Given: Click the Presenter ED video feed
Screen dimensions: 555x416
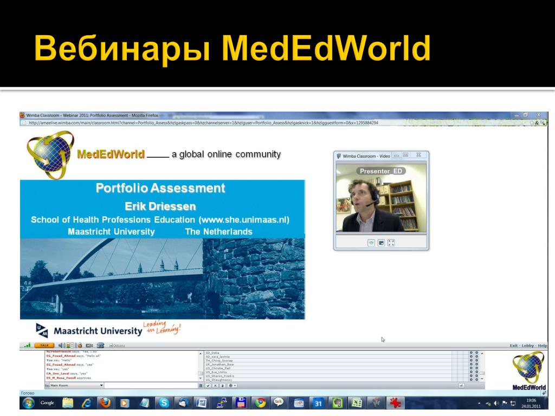Looking at the screenshot, I should pos(381,198).
